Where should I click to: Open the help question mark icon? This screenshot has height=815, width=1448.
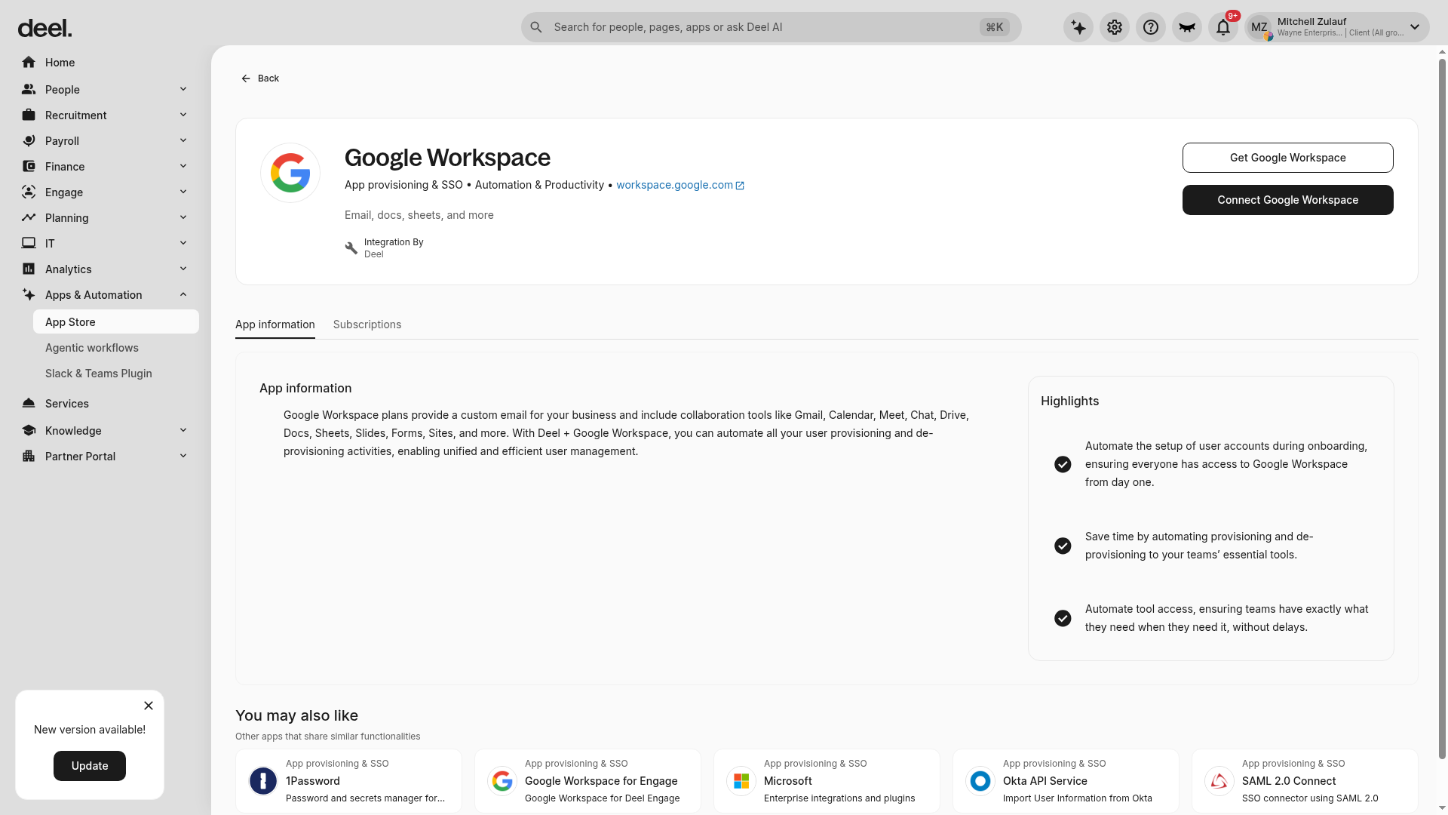click(1151, 27)
